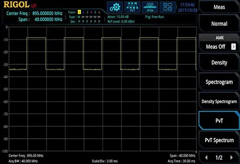Click the Span 40.000000 MHz value
The image size is (240, 164).
48,19
